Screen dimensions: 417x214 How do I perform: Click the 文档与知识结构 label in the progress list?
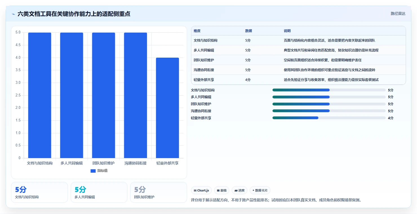203,90
